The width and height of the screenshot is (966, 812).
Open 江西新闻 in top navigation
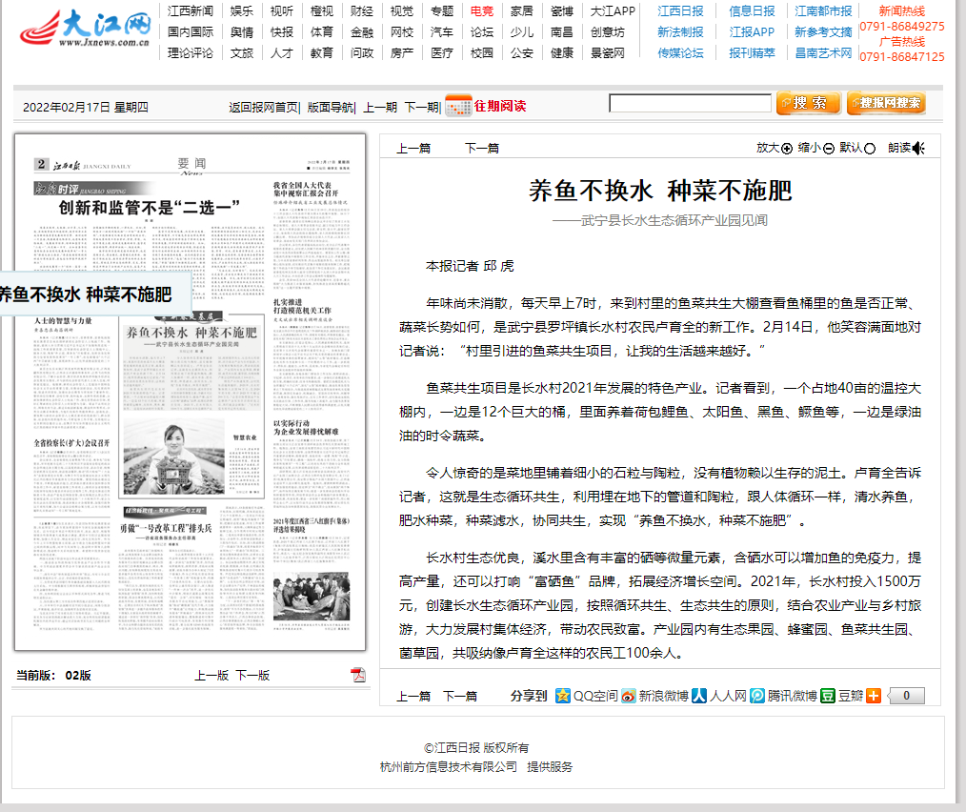tap(191, 11)
